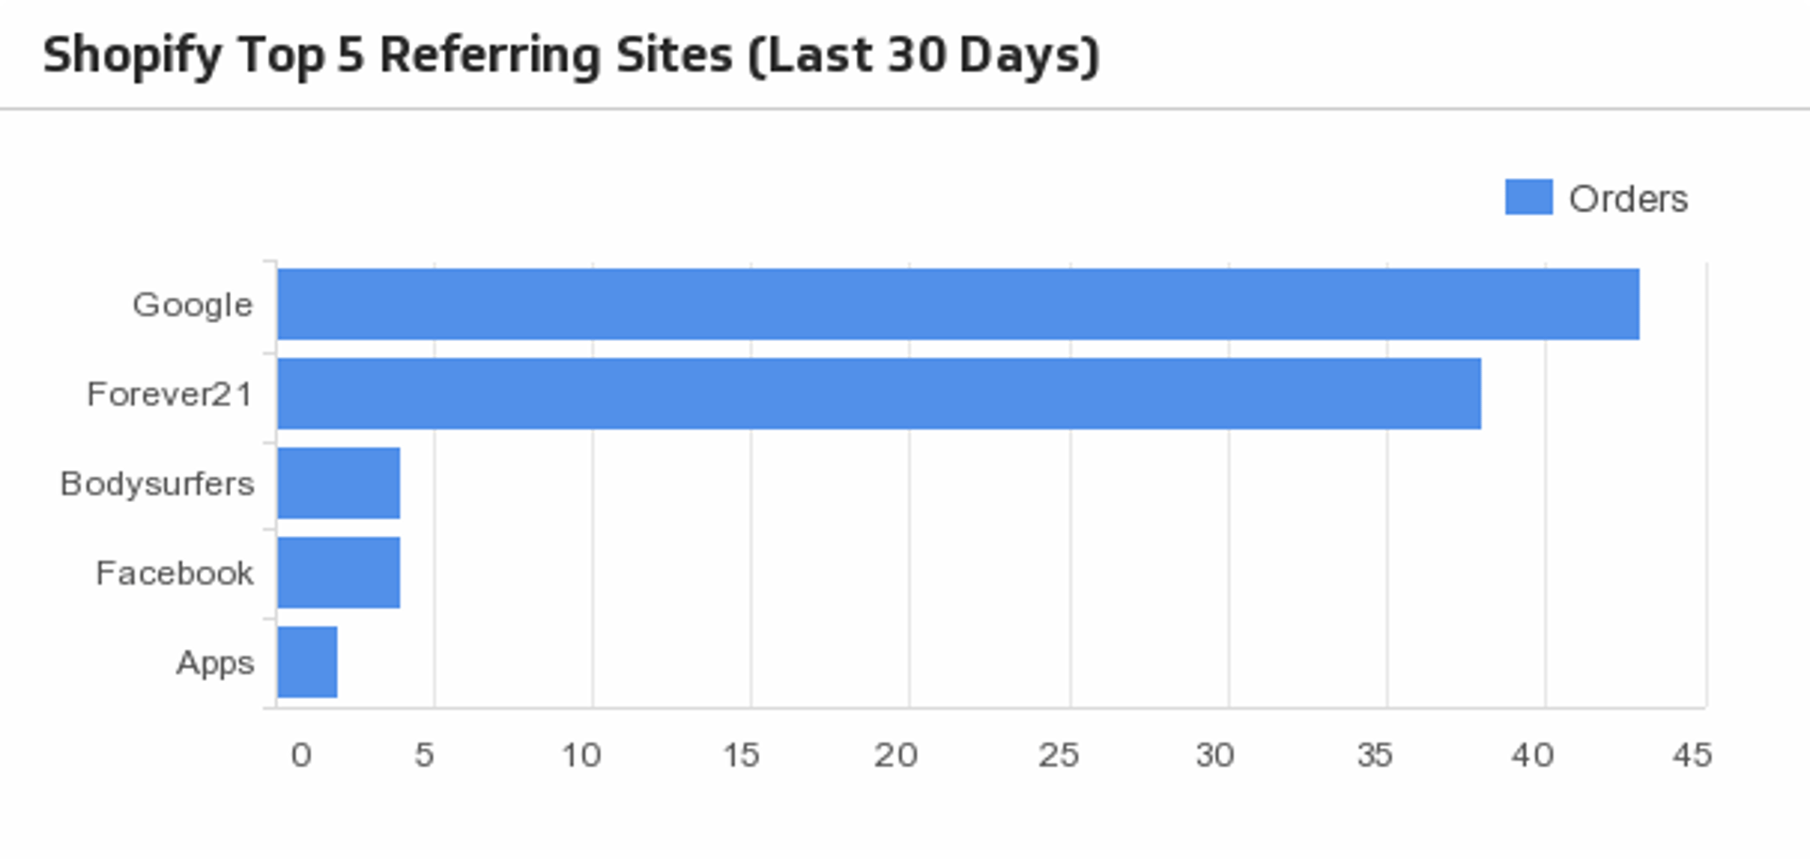This screenshot has width=1810, height=859.
Task: Click the 45 tick label on axis
Action: pos(1692,754)
